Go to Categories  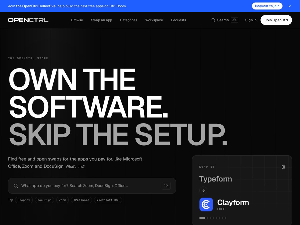[128, 20]
